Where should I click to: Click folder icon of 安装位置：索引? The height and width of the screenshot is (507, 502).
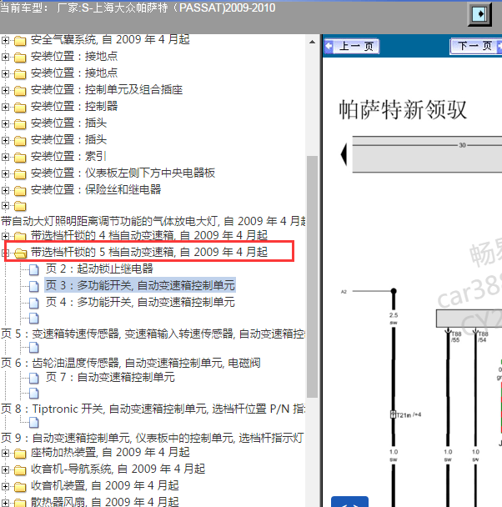tap(20, 158)
